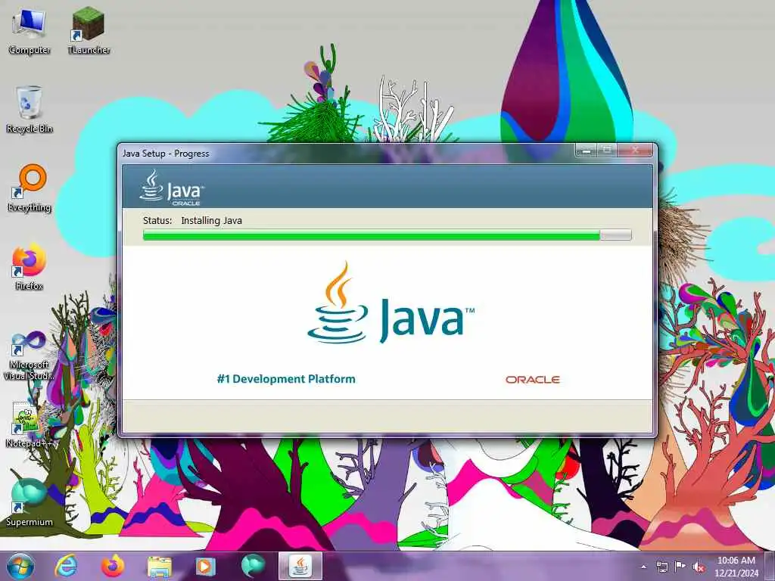Click the Installing Java progress bar
Viewport: 775px width, 581px height.
tap(387, 235)
